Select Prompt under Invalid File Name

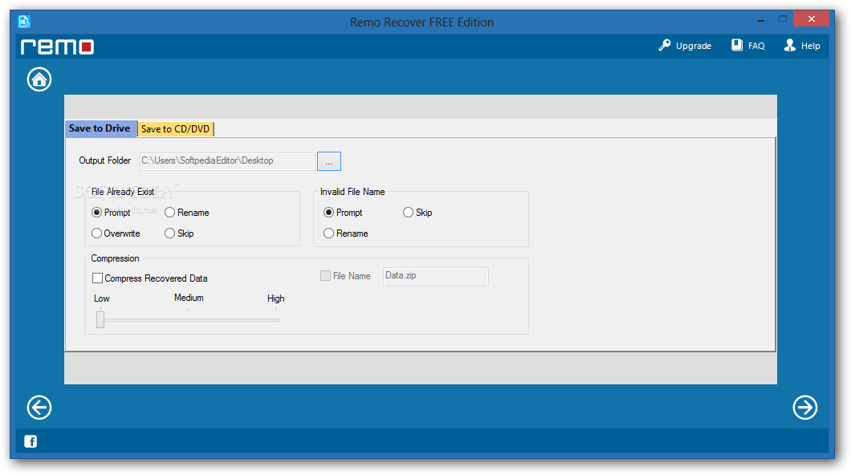point(328,212)
